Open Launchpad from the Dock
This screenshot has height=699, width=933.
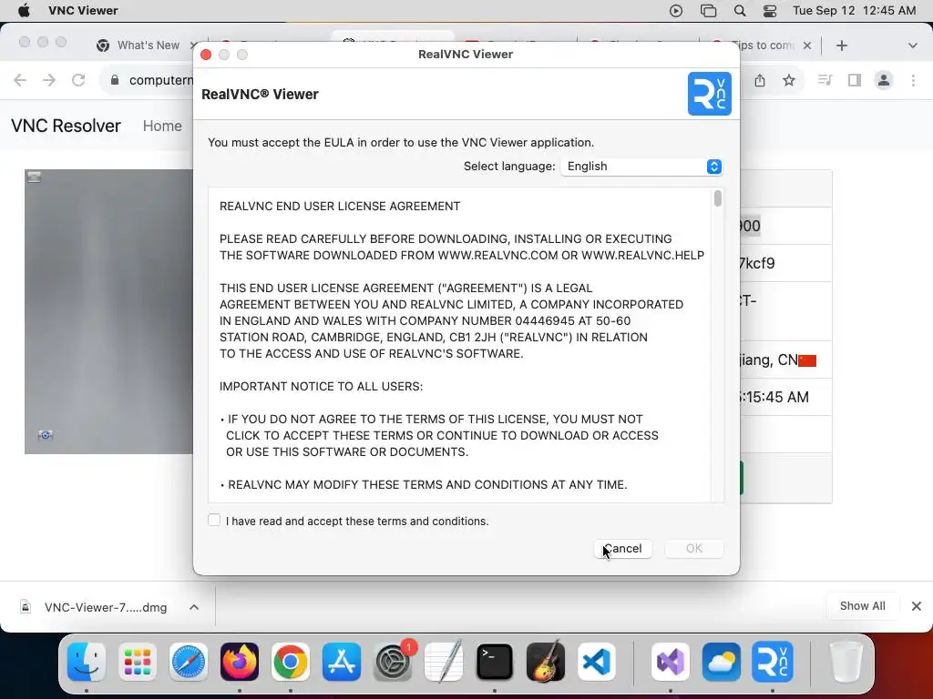138,661
